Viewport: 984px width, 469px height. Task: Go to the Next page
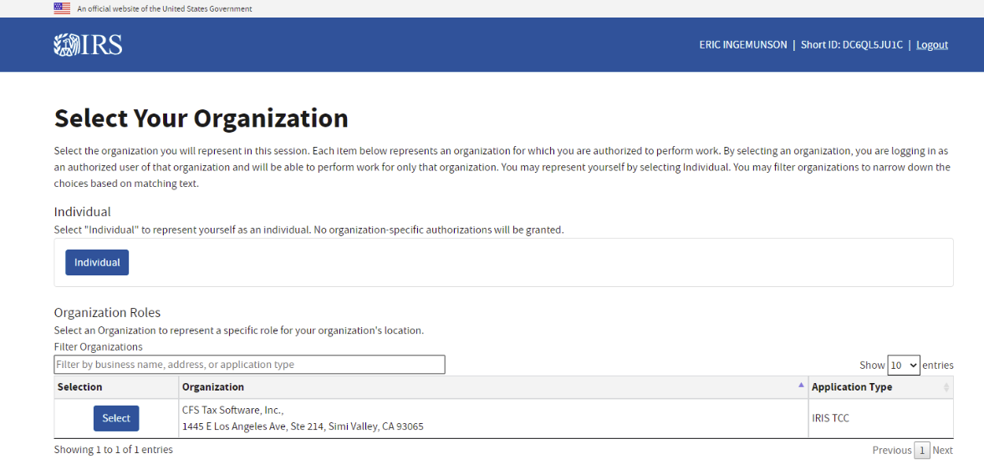pyautogui.click(x=942, y=450)
